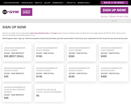Image resolution: width=131 pixels, height=104 pixels.
Task: Go to the About Us page
Action: point(39,3)
